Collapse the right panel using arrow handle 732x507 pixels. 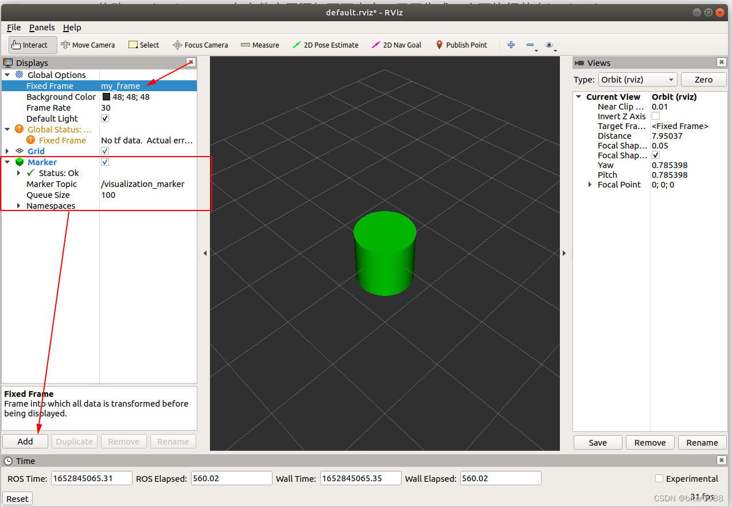point(564,253)
